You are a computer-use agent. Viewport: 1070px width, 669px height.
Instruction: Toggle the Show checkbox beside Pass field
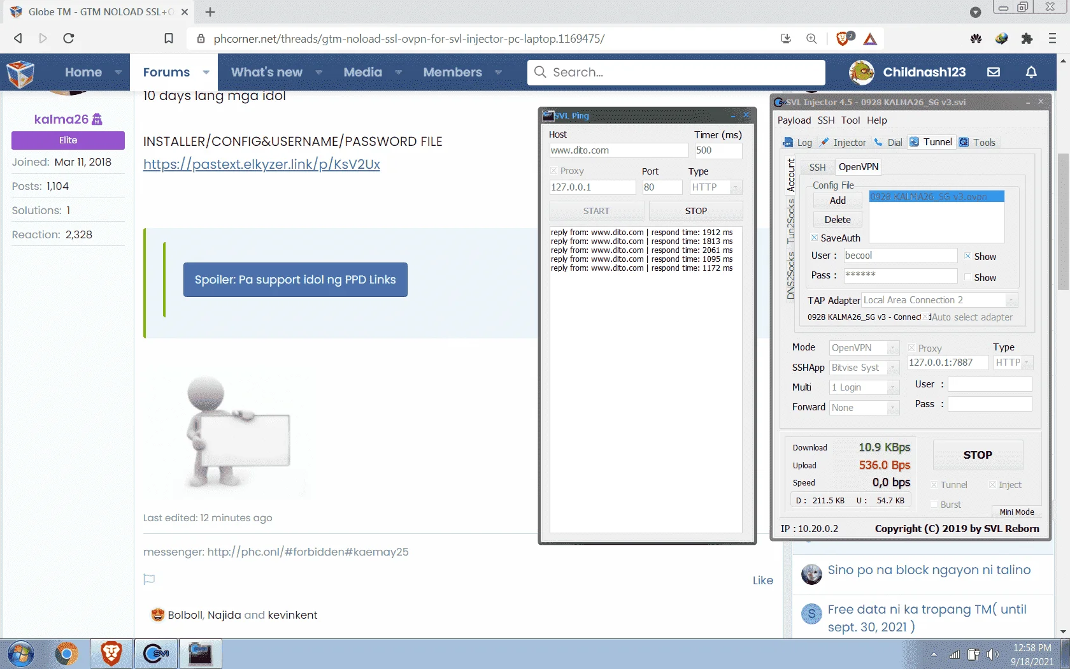967,277
